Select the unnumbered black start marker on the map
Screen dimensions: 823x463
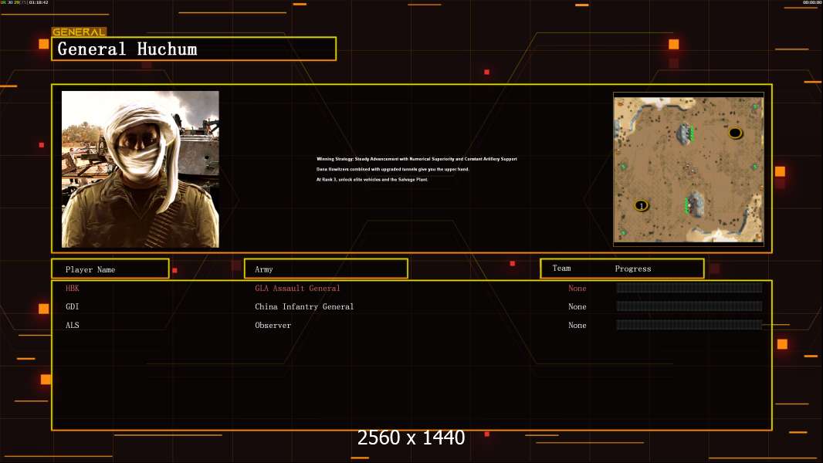point(735,133)
